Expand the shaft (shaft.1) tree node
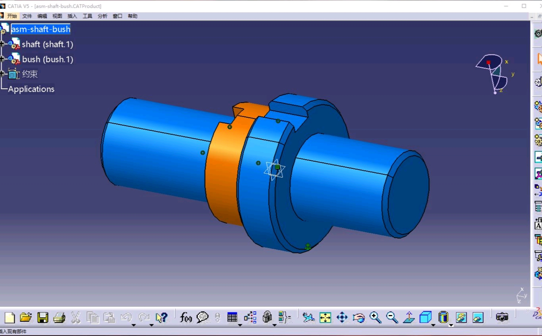Viewport: 542px width, 336px height. [2, 44]
